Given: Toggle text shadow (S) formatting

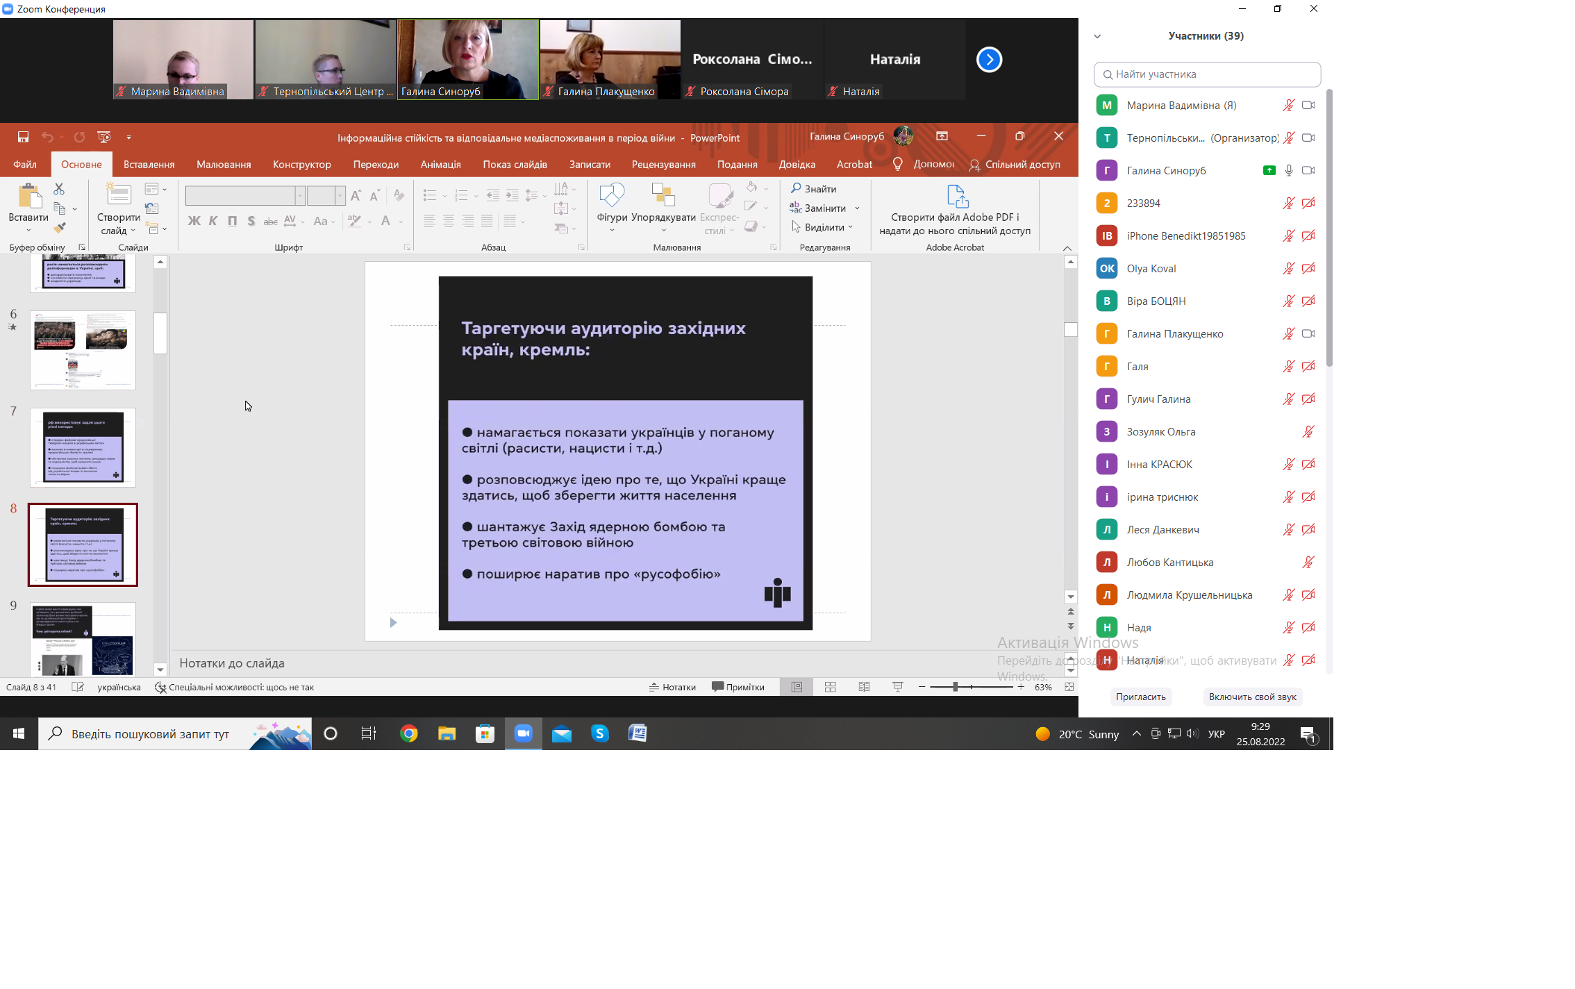Looking at the screenshot, I should pos(251,221).
